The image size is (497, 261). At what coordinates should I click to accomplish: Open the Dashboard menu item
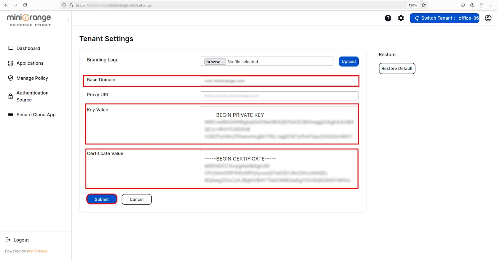pyautogui.click(x=28, y=48)
